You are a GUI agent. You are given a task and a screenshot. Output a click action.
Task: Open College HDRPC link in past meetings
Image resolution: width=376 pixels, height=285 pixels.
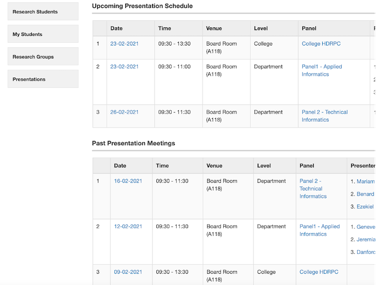(x=319, y=272)
